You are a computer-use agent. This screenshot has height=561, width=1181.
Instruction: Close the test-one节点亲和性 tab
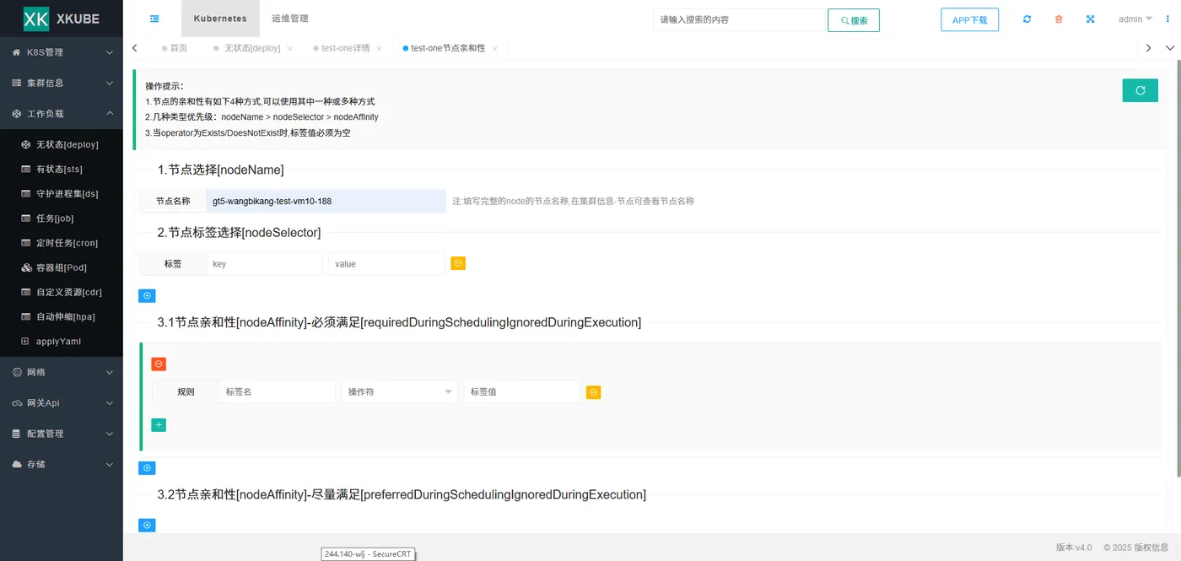coord(494,49)
